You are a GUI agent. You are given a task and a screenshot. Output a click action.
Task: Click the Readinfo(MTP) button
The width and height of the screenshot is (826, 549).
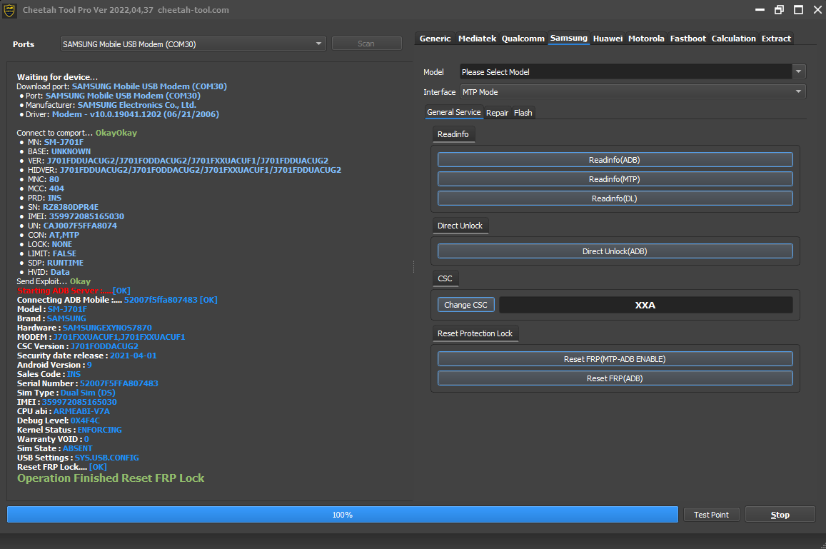pos(615,179)
